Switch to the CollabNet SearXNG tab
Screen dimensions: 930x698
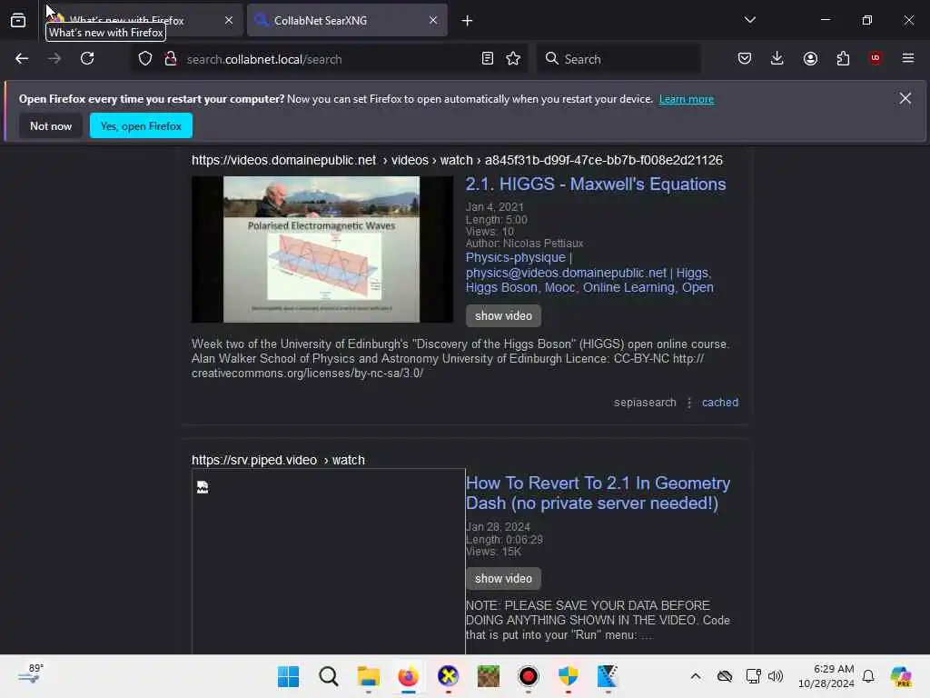347,20
